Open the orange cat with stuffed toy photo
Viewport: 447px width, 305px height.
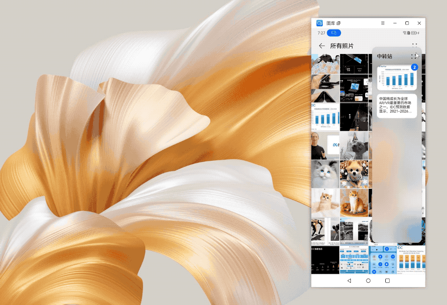pos(354,202)
